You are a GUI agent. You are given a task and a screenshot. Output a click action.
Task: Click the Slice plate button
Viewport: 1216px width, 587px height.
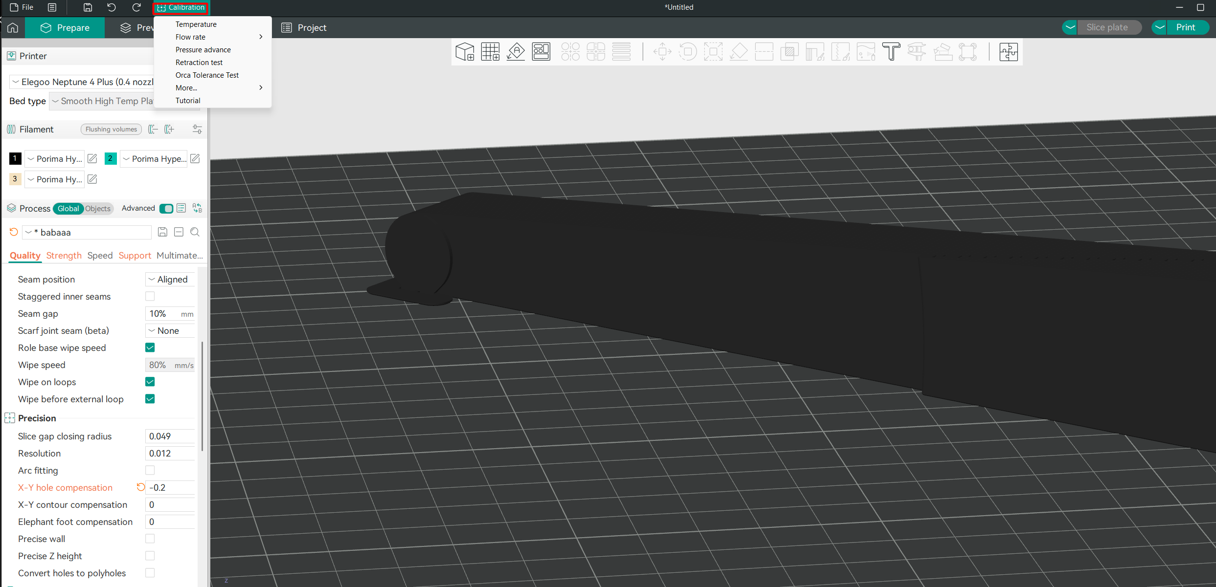tap(1107, 27)
